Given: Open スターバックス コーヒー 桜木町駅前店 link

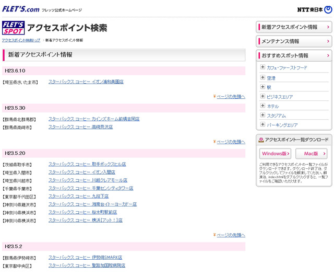Looking at the screenshot, I should (82, 212).
